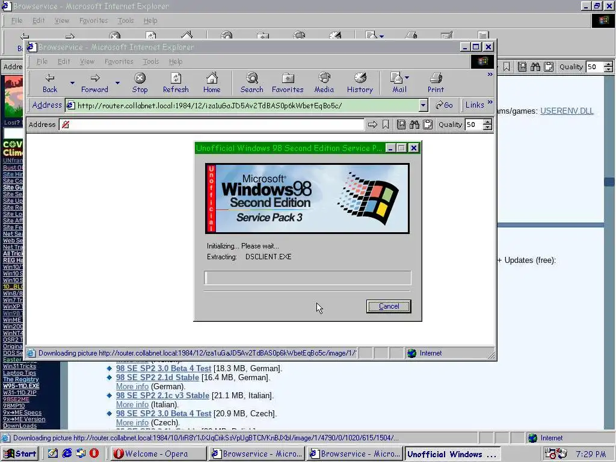Viewport: 616px width, 462px height.
Task: Open History pane in front IE toolbar
Action: (x=360, y=83)
